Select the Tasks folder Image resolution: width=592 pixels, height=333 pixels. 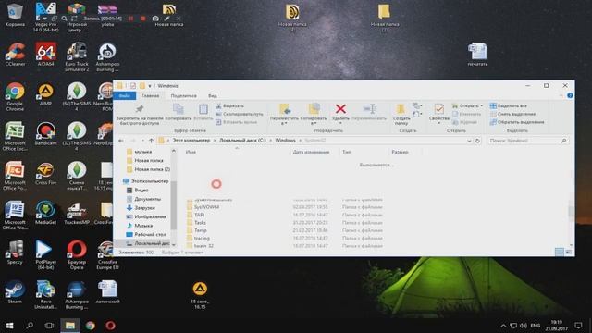click(196, 223)
